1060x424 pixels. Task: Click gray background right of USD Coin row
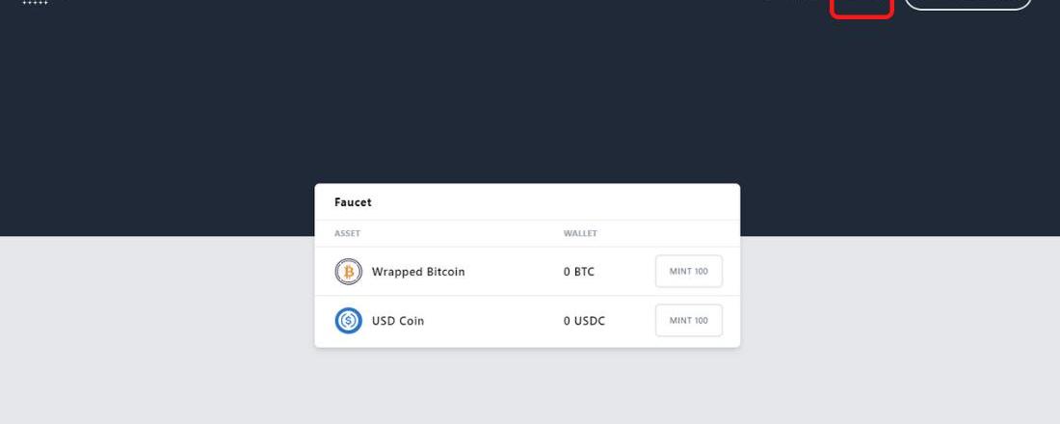(896, 321)
